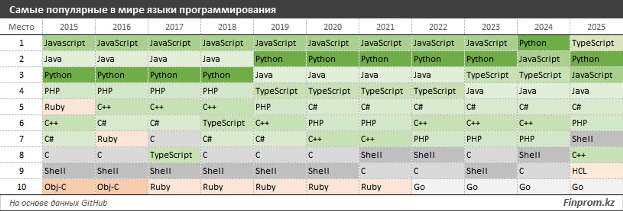The image size is (623, 211).
Task: Click the Место column header
Action: (x=21, y=27)
